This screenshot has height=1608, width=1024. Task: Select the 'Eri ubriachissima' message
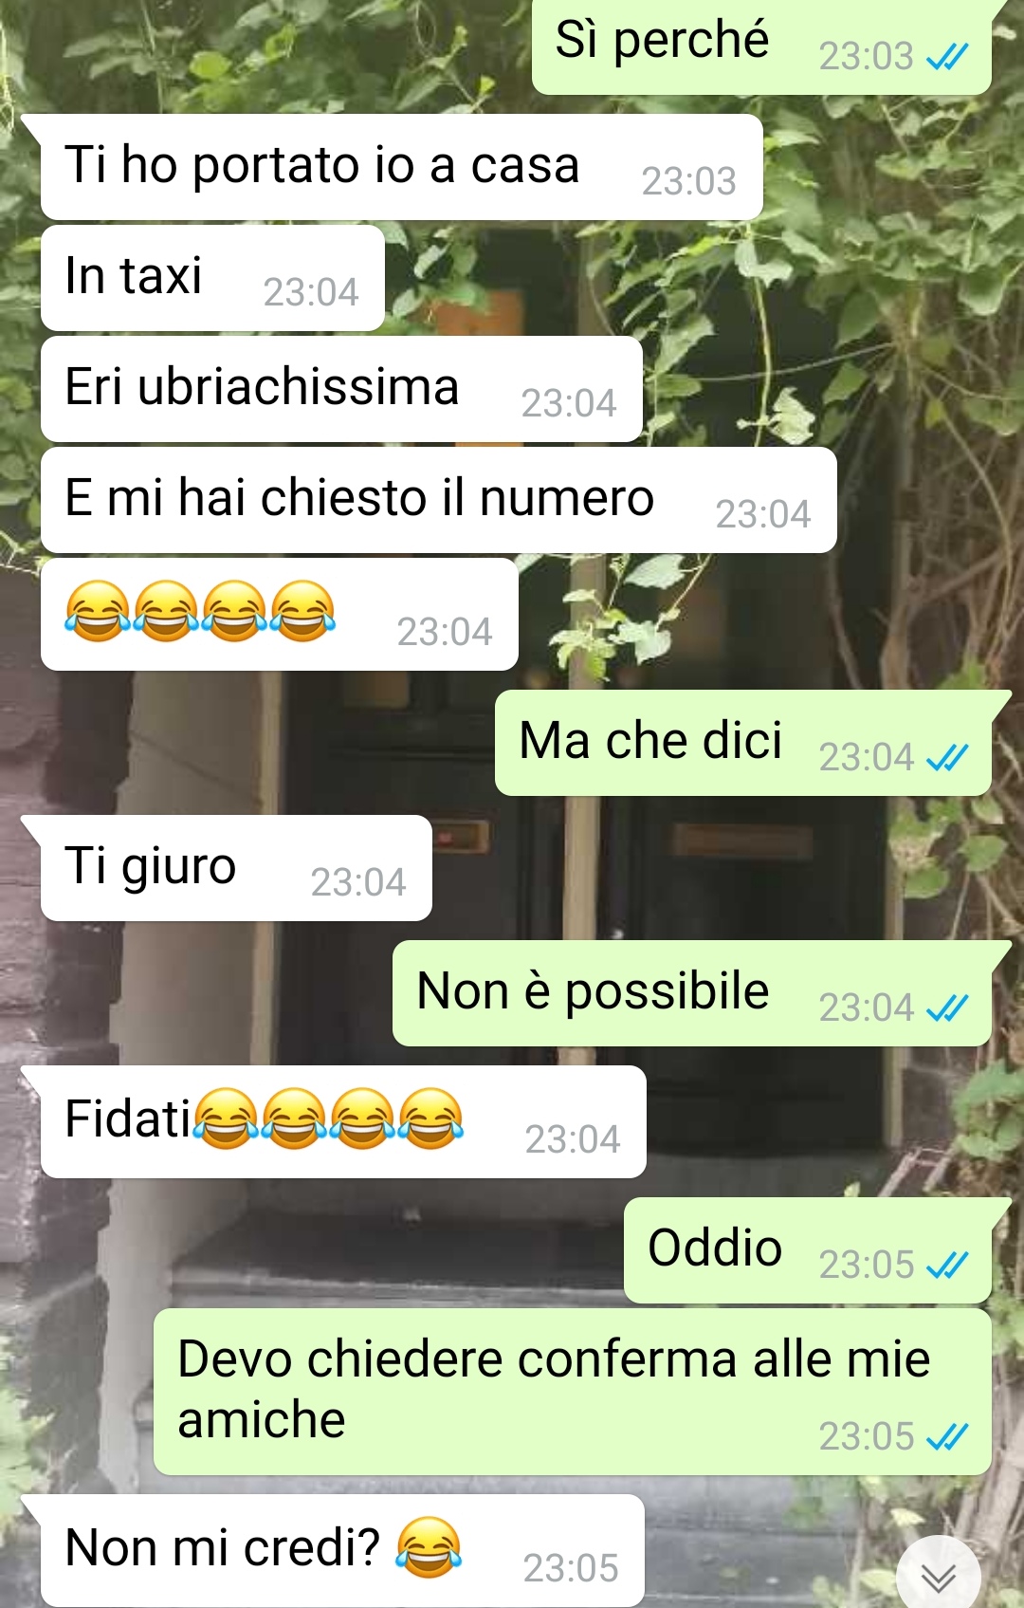[x=341, y=389]
